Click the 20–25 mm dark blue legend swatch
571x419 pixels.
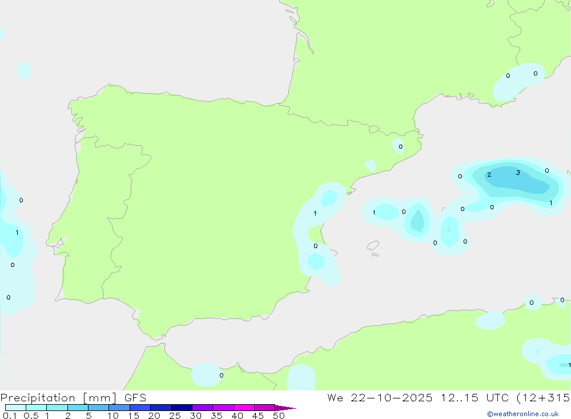(160, 408)
